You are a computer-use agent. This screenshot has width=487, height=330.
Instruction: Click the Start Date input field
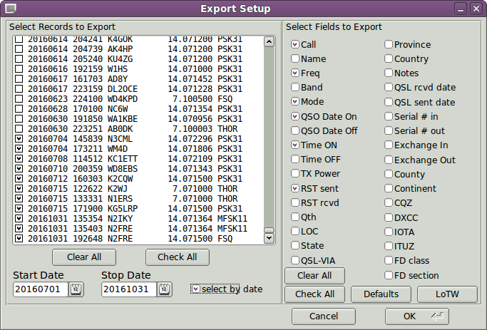point(41,289)
